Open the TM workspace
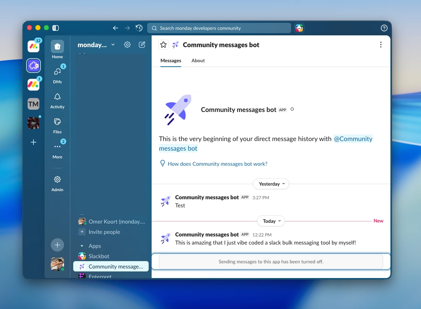421x309 pixels. click(x=33, y=104)
